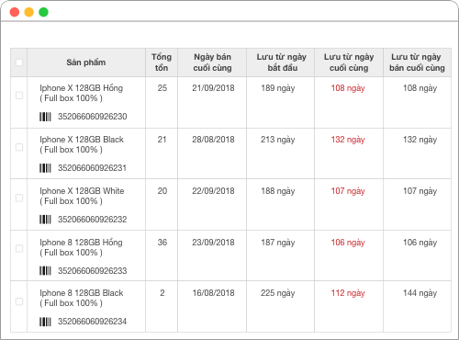Click the Lưu từ ngày bán cuối cùng header
This screenshot has height=340, width=459.
click(x=417, y=62)
